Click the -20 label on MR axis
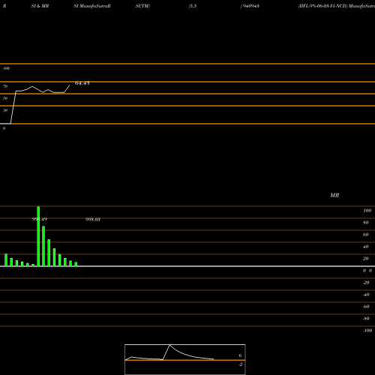Image resolution: width=375 pixels, height=375 pixels. (366, 283)
